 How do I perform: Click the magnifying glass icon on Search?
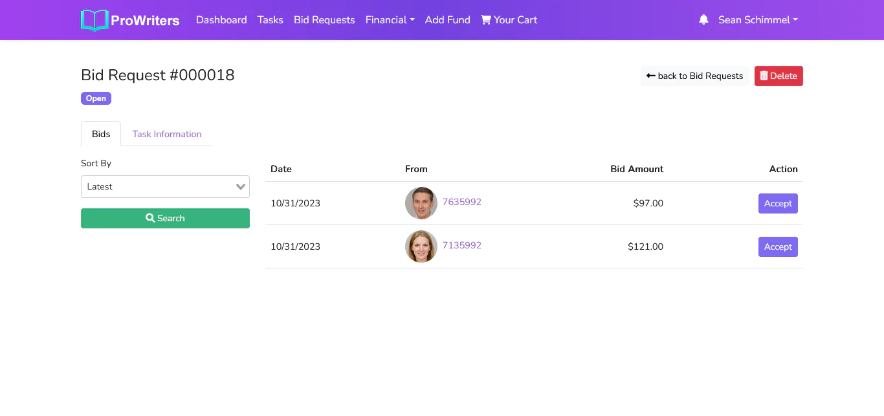[150, 219]
